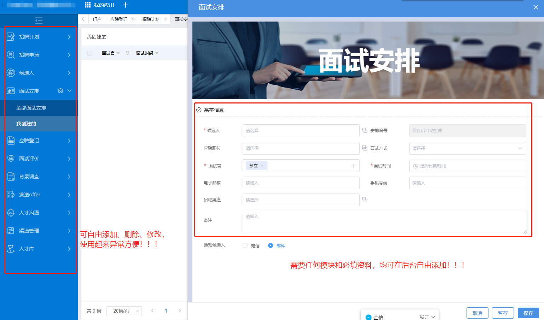544x320 pixels.
Task: Click the 招聘渠道 selection field
Action: [x=301, y=200]
